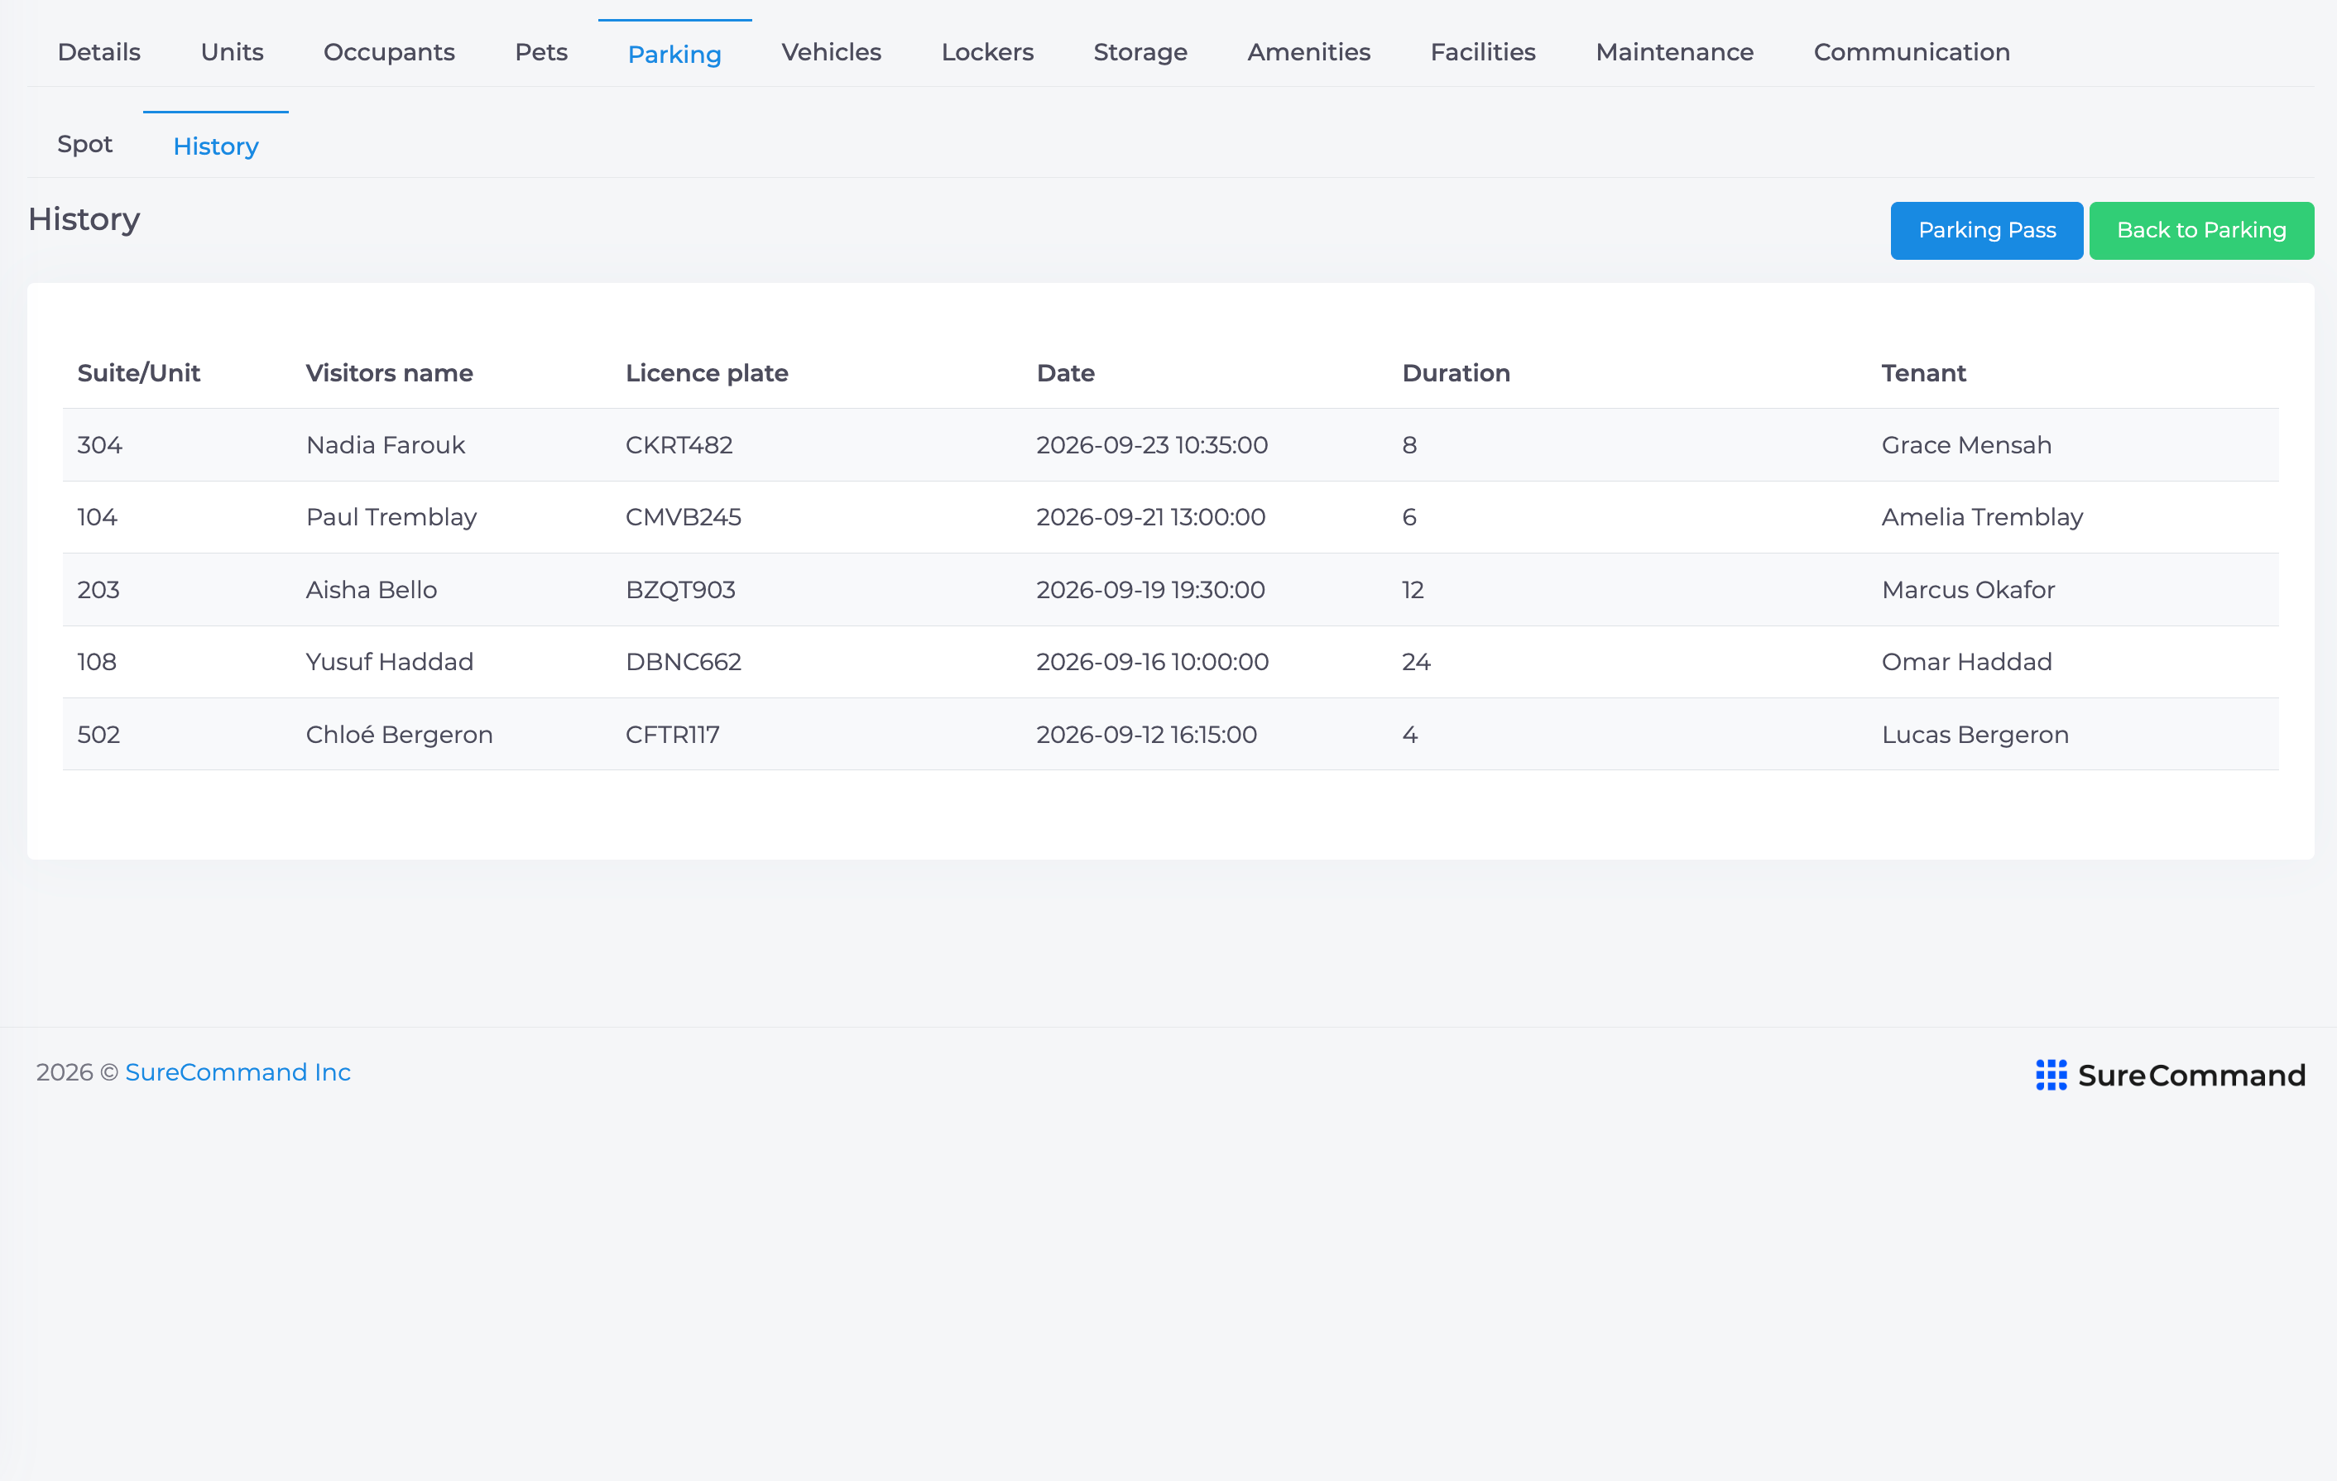Open the Occupants tab

(x=388, y=52)
